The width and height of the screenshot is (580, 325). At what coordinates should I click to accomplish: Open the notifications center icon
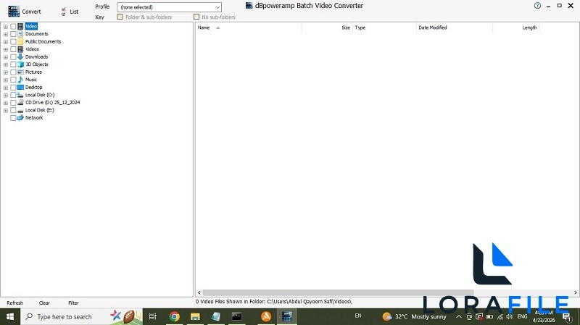[x=566, y=317]
